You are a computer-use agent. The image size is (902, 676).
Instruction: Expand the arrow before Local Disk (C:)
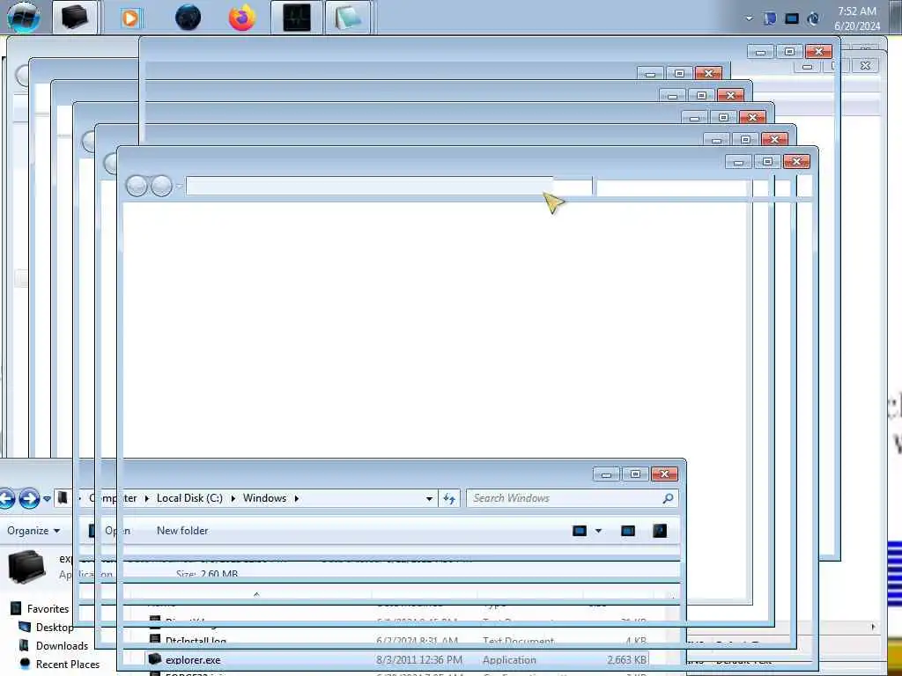tap(146, 498)
